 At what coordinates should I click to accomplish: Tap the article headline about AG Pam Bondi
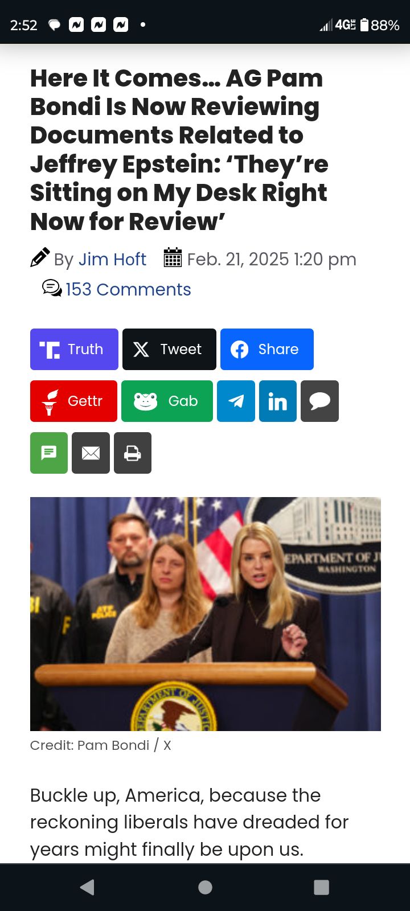[179, 149]
